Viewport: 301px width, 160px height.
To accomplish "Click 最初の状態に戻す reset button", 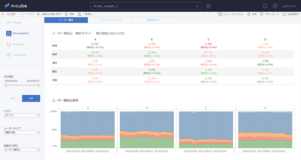I will [x=48, y=14].
